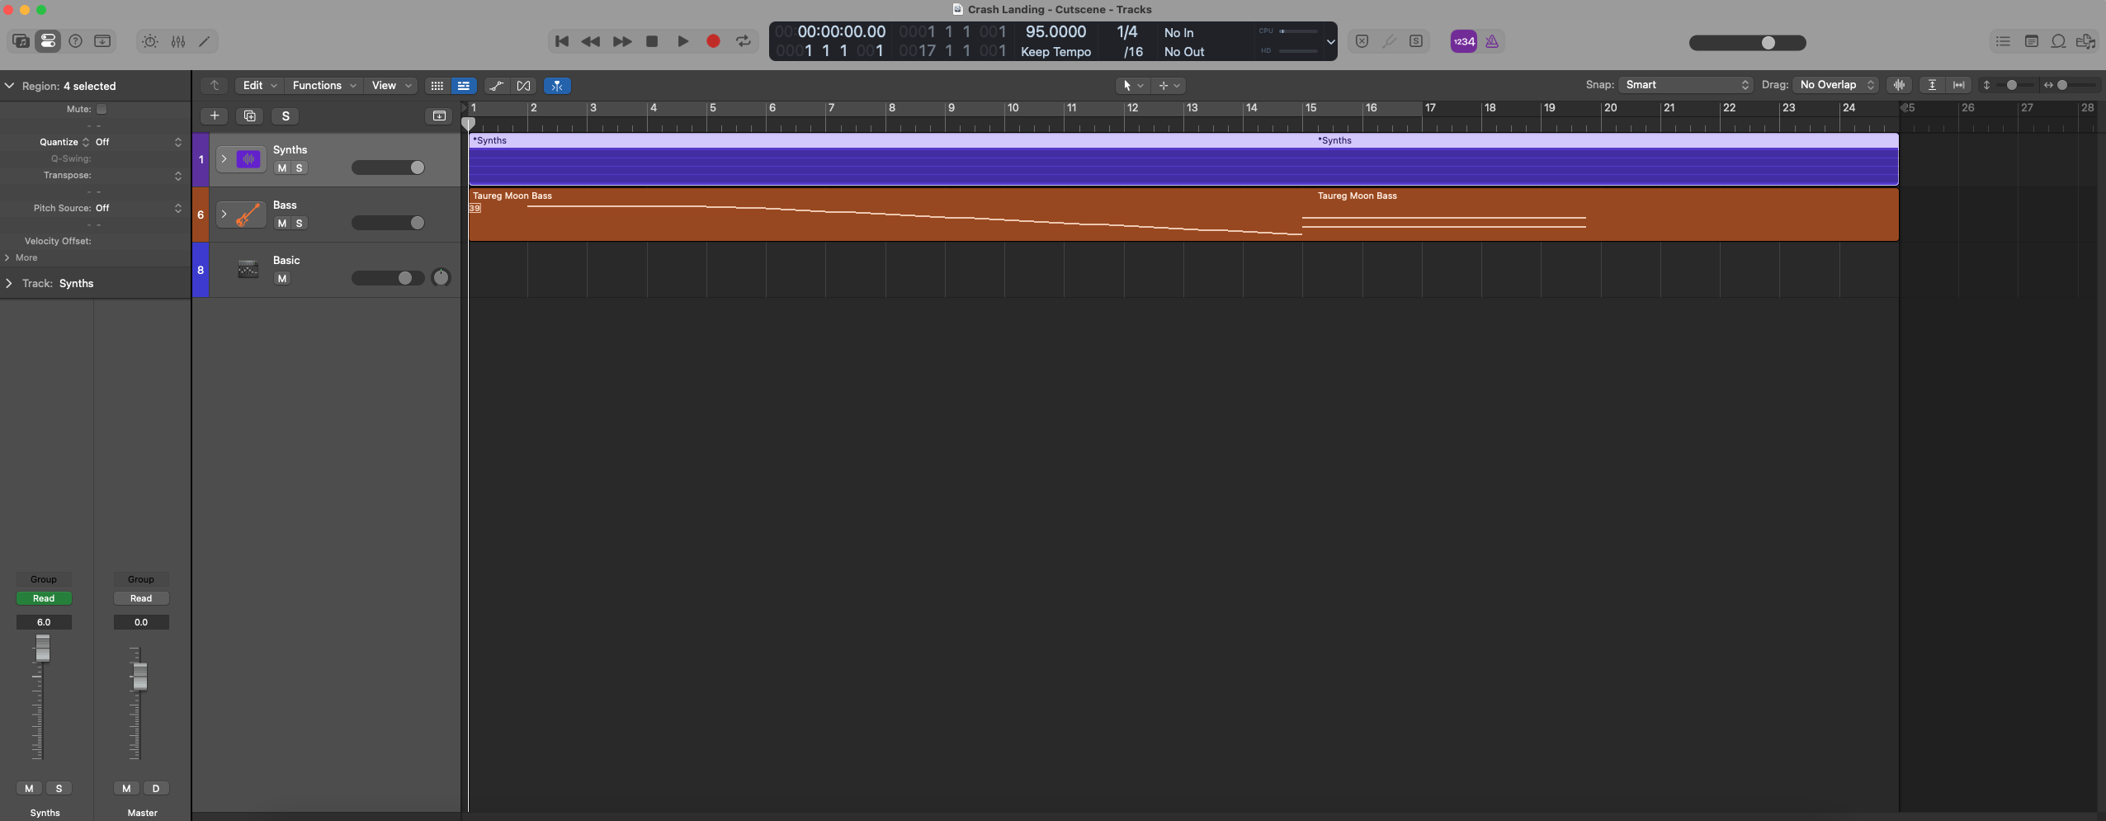Add a new track with the plus button

click(215, 116)
